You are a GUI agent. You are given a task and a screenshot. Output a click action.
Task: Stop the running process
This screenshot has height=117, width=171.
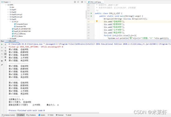2,48
